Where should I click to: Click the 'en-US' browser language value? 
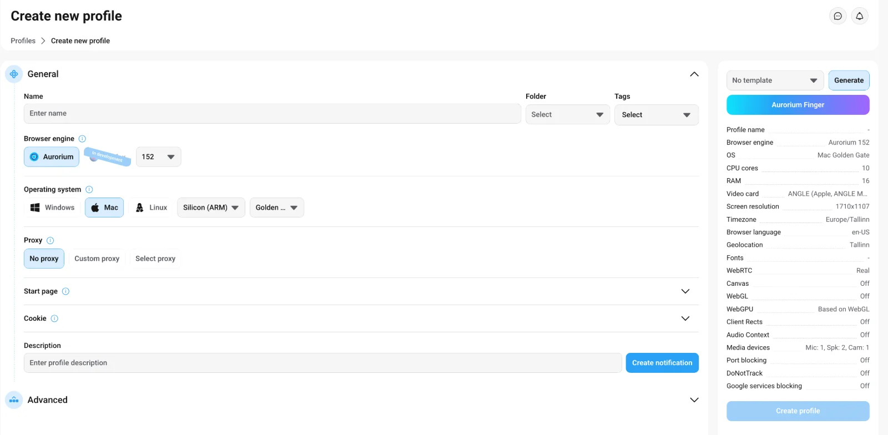tap(860, 232)
